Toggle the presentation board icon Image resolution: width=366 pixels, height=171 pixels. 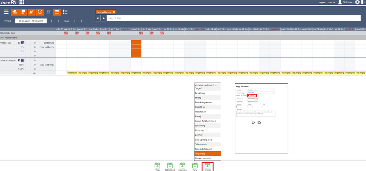point(23,12)
